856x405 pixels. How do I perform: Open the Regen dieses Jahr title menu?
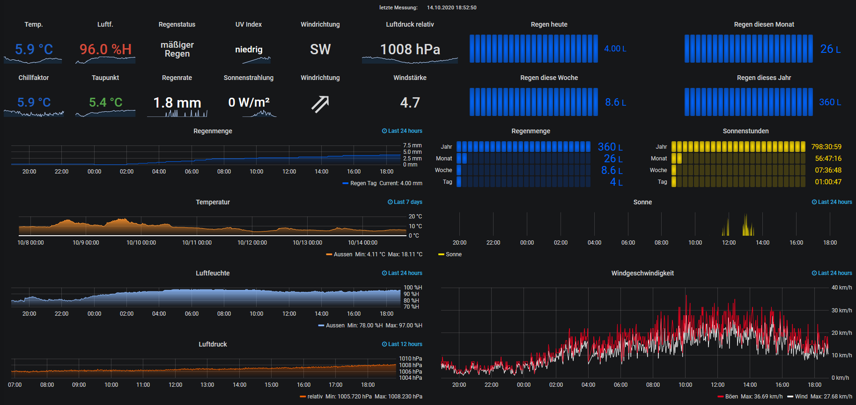pos(764,78)
